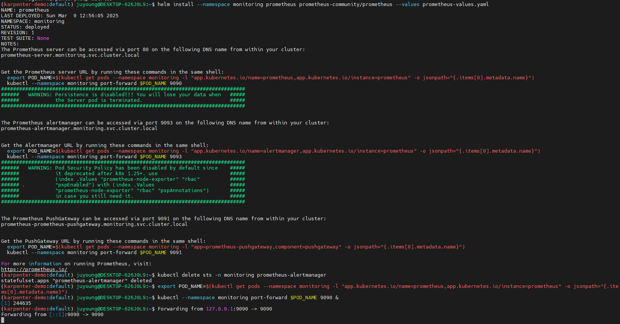Click 'Forwarding from [::1]:9090 -> 9090' line
This screenshot has width=620, height=324.
click(x=52, y=315)
